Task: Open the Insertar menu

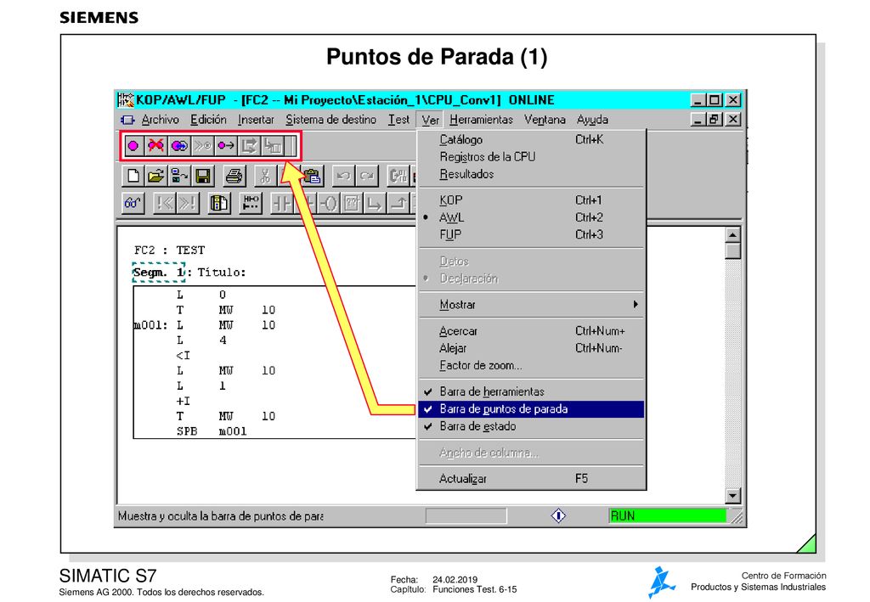Action: [x=256, y=120]
